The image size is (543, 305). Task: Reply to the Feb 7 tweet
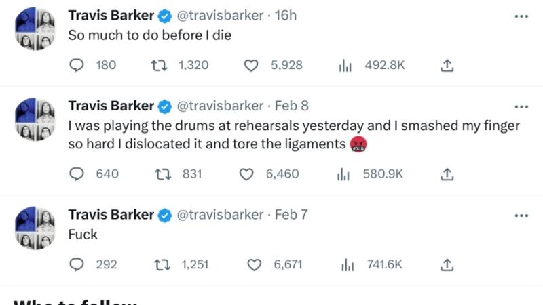77,264
